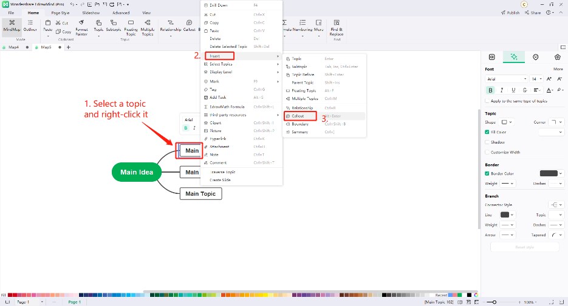Open the Border Color dark swatch
This screenshot has height=306, width=568.
coord(552,173)
